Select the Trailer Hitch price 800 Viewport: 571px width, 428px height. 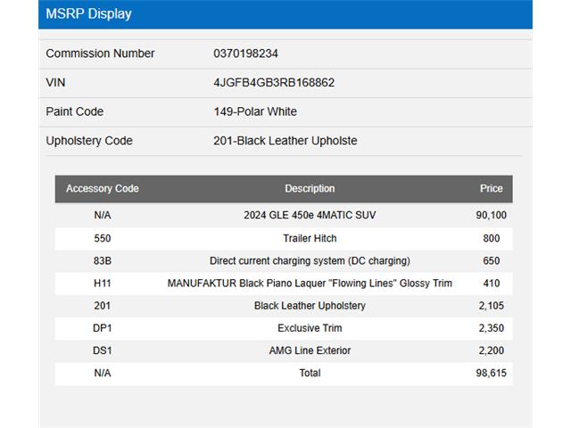[x=492, y=238]
